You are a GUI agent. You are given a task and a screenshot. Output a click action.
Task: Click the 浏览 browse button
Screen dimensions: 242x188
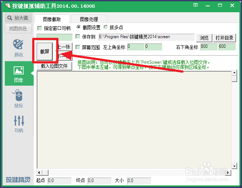click(204, 38)
